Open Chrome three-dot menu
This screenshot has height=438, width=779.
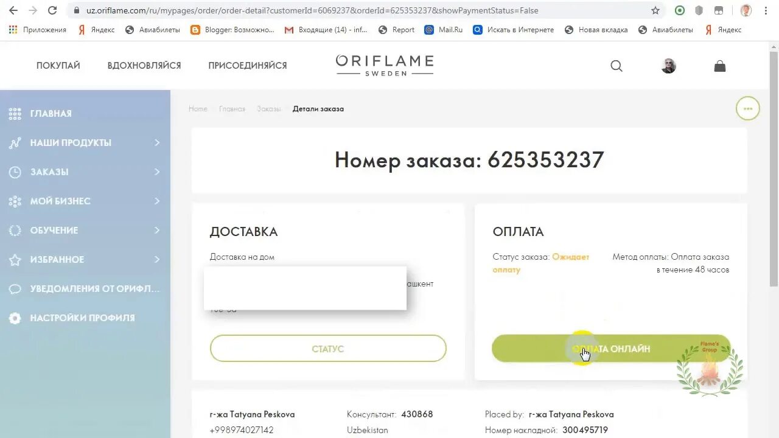point(766,10)
